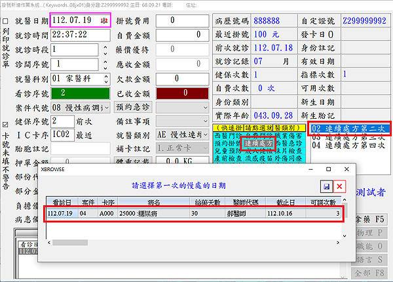The width and height of the screenshot is (393, 282).
Task: Click the save disk icon in XBROWSE dialog
Action: coord(327,187)
